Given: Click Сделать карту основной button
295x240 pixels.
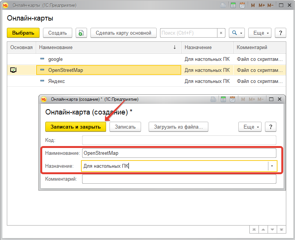Looking at the screenshot, I should 124,33.
